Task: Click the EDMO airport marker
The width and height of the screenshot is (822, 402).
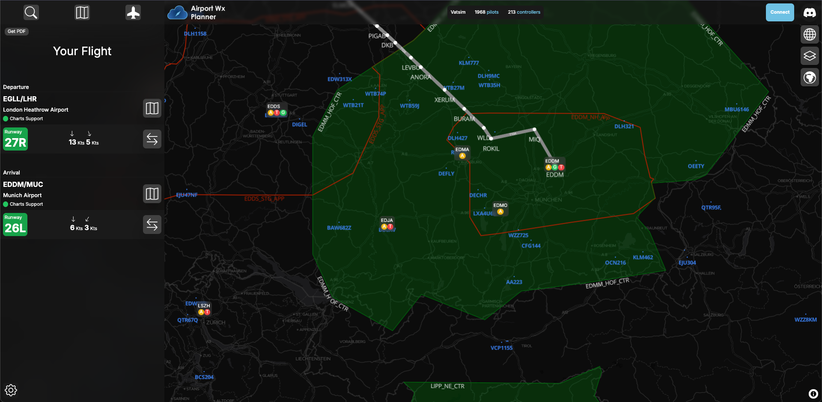Action: click(x=500, y=208)
